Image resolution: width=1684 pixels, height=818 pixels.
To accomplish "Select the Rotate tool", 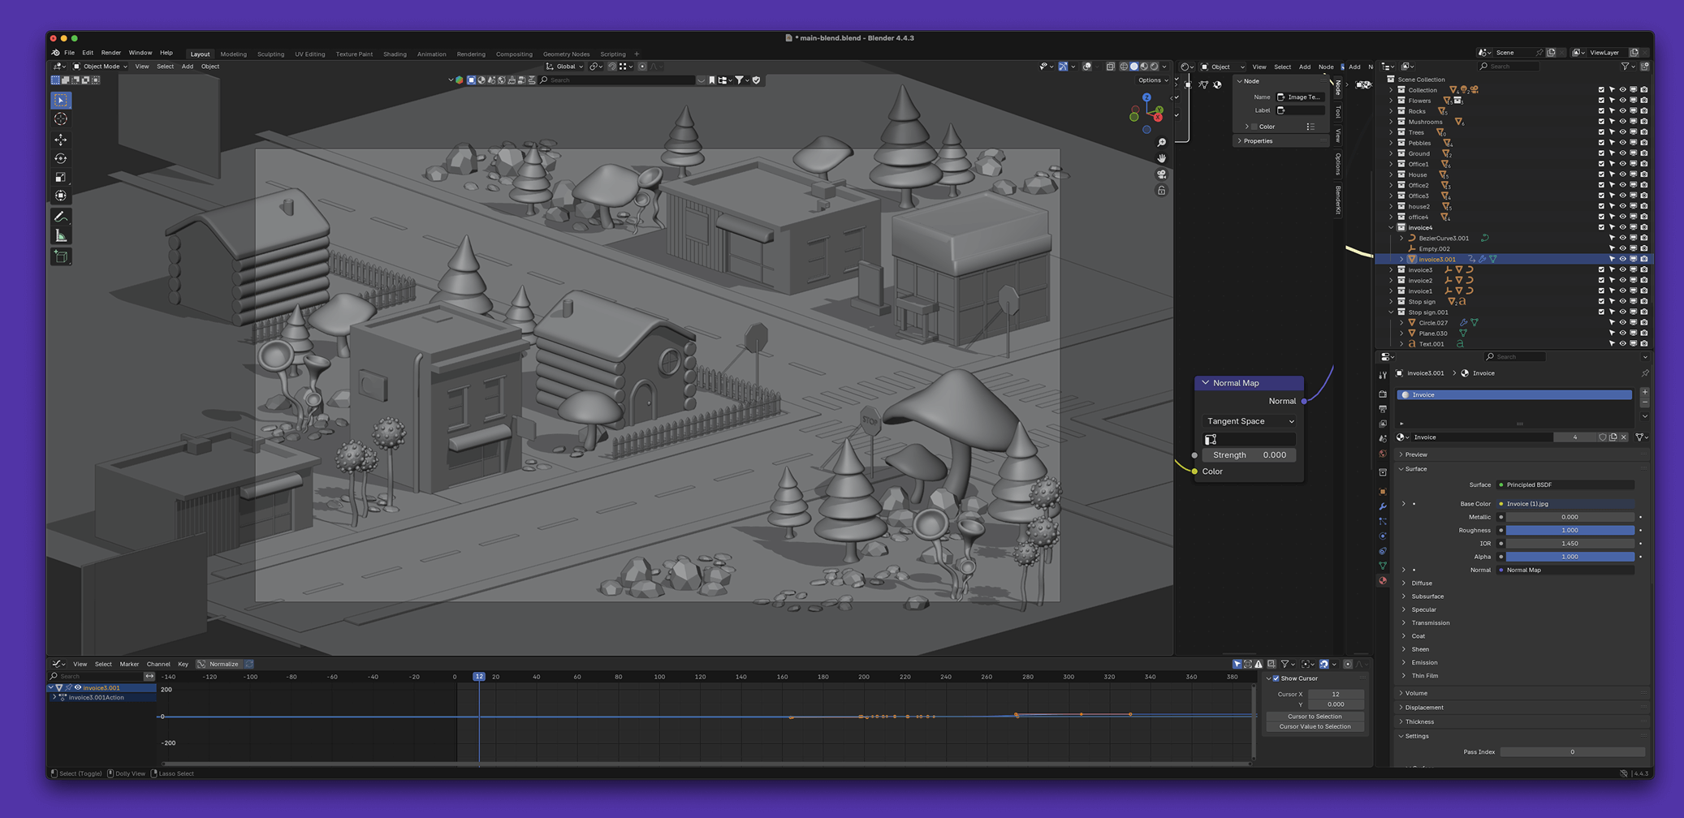I will (x=61, y=158).
